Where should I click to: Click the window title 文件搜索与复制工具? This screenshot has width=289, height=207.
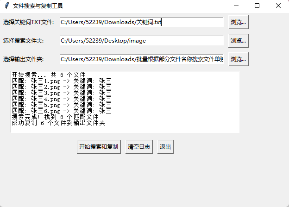point(38,6)
